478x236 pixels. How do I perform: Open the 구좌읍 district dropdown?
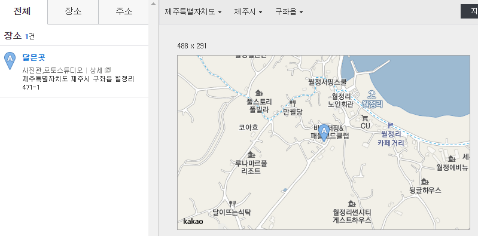point(289,12)
